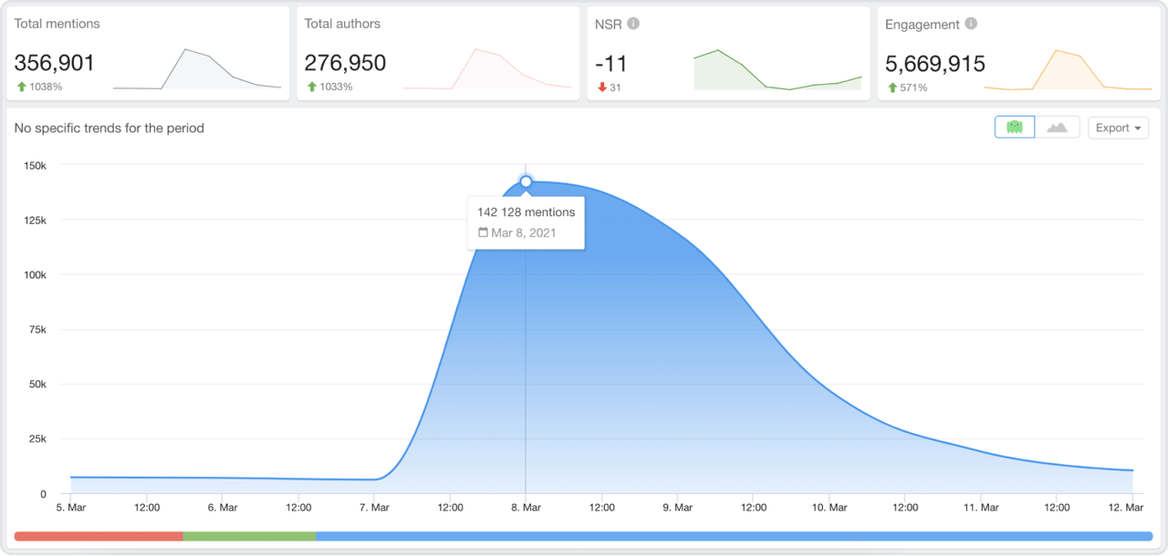Click the red segment of sentiment bar
Image resolution: width=1168 pixels, height=556 pixels.
pyautogui.click(x=99, y=536)
